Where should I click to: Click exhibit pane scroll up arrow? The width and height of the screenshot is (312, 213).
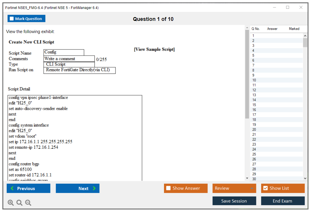[247, 28]
